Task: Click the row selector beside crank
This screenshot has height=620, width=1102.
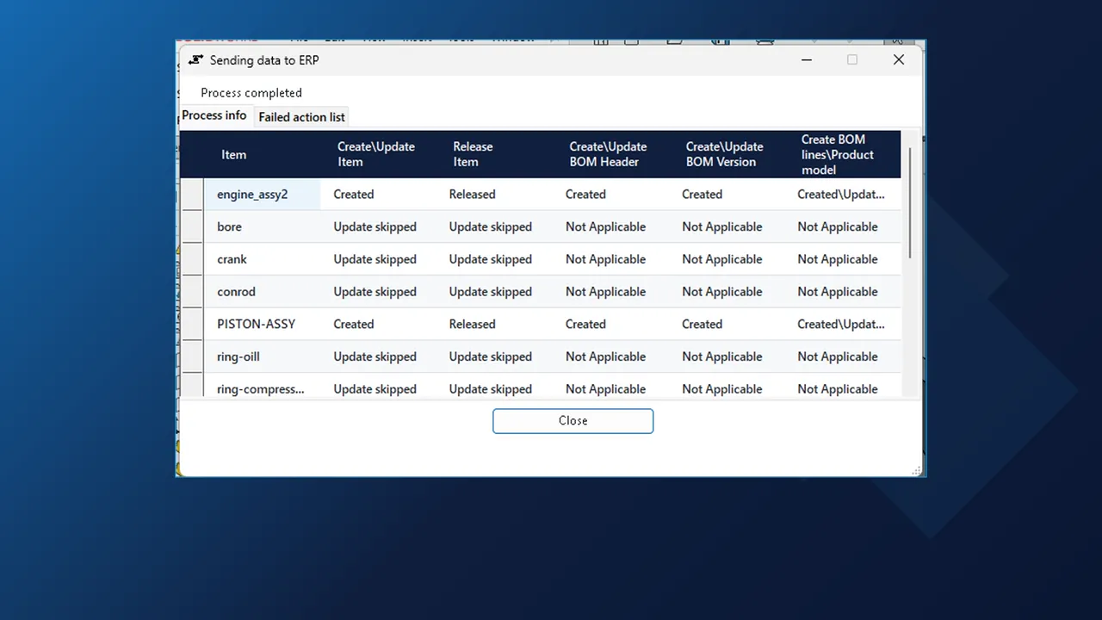Action: click(x=192, y=259)
